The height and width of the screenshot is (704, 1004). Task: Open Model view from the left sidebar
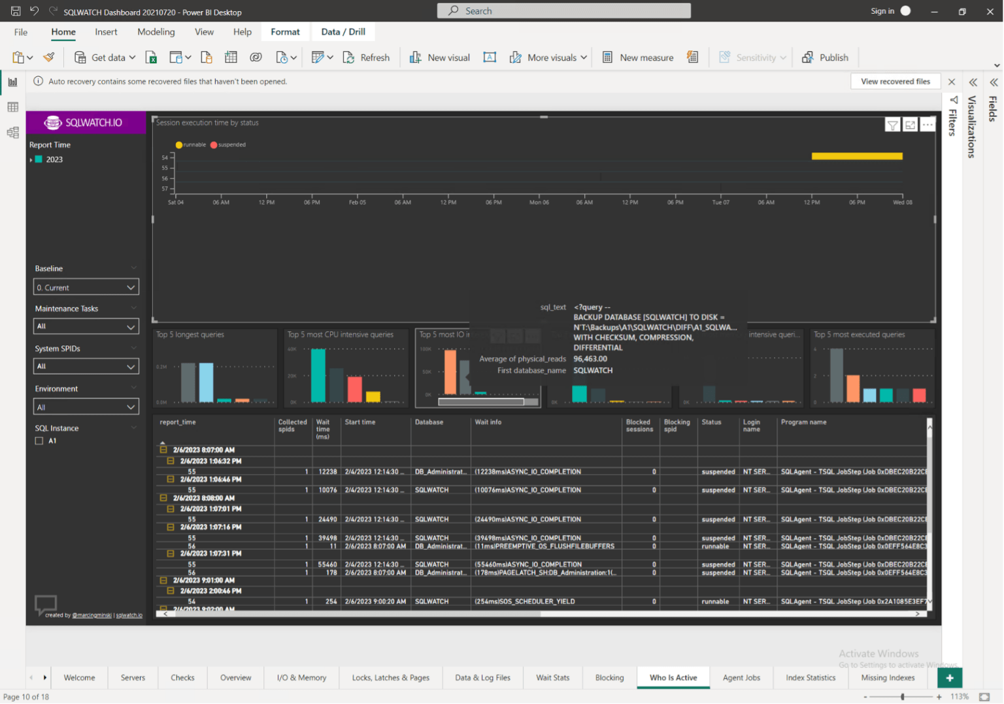[x=12, y=132]
